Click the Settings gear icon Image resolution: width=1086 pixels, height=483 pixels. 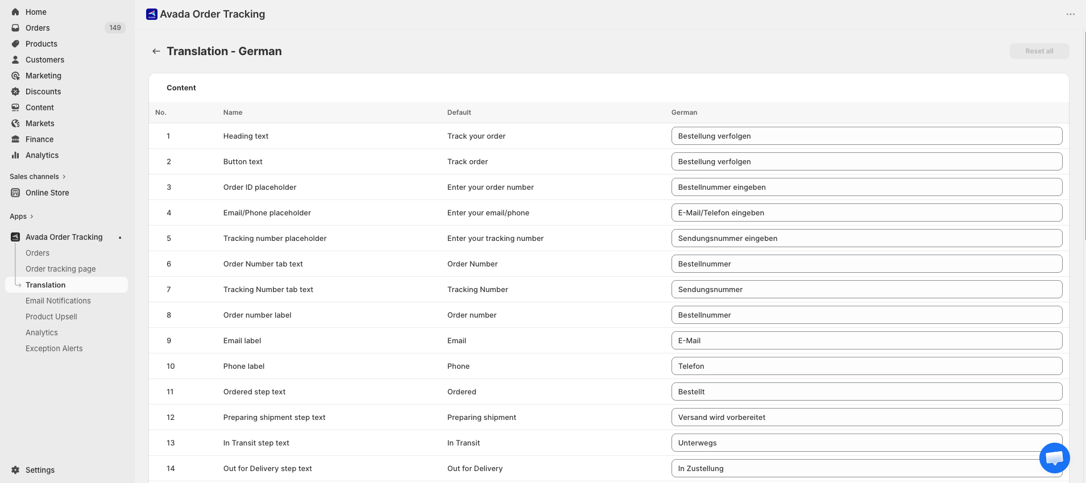point(15,470)
